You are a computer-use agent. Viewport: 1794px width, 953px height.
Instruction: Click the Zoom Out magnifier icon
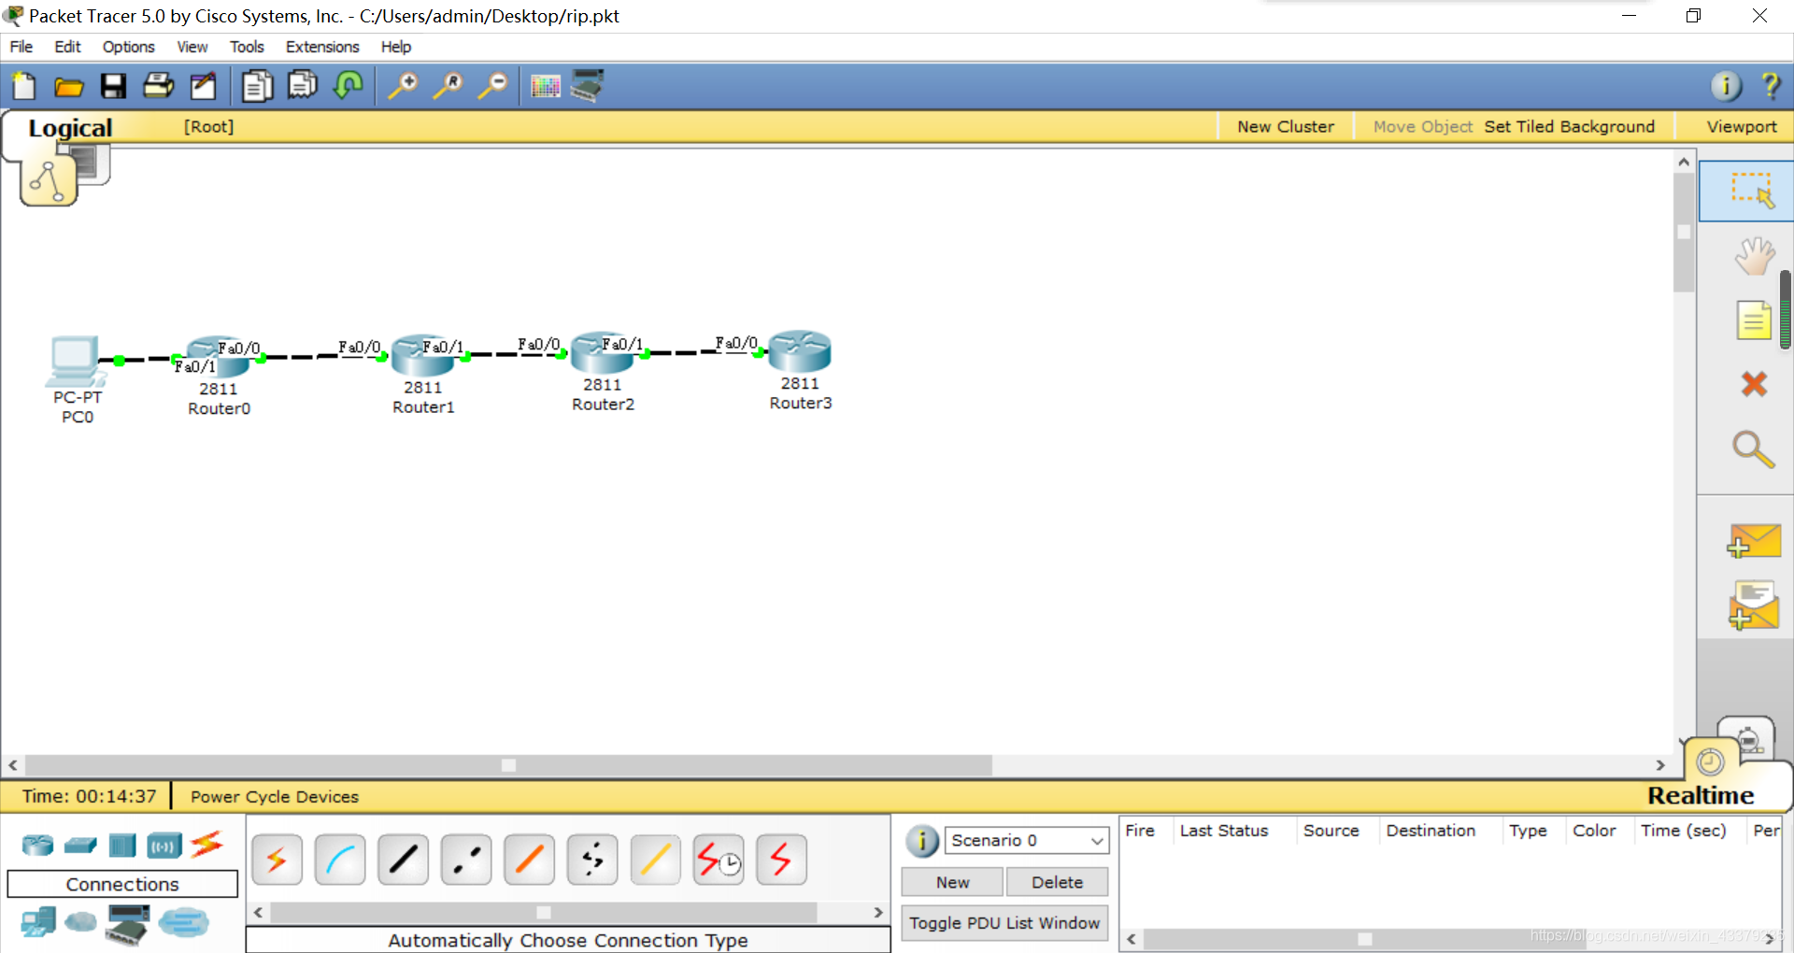click(493, 86)
